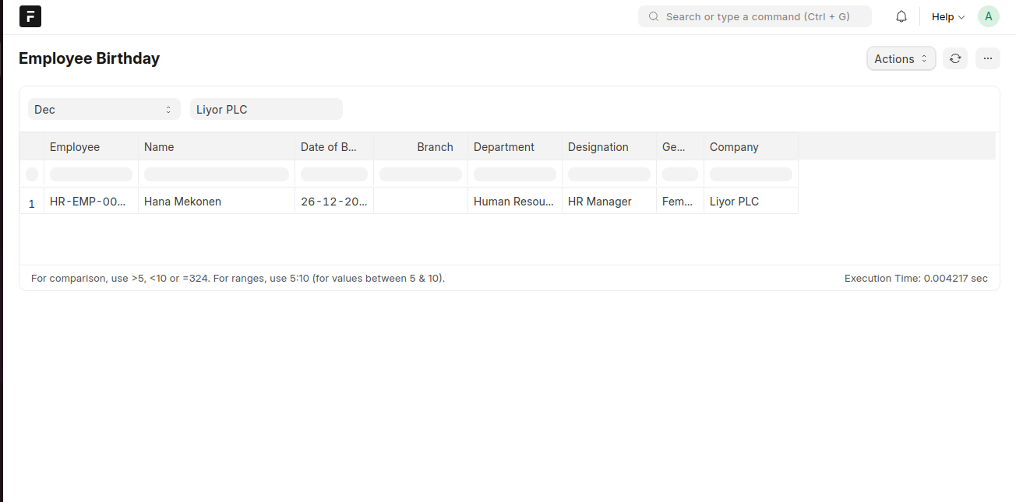Screen dimensions: 1016x502
Task: Sort by the Employee column header
Action: coord(75,147)
